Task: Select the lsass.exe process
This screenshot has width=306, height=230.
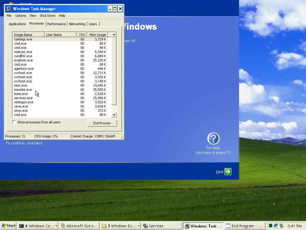Action: (x=60, y=94)
